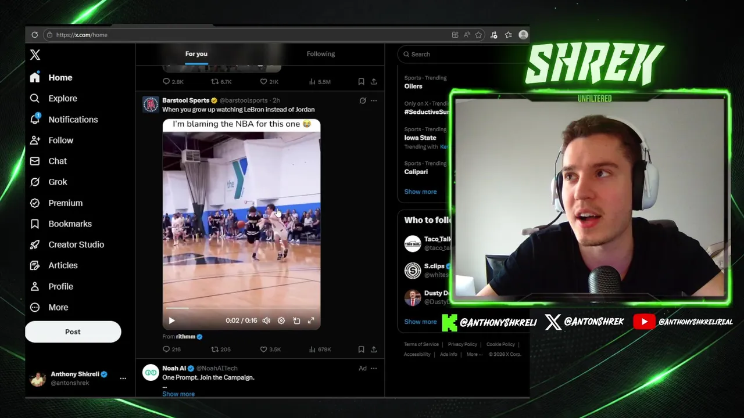This screenshot has height=418, width=744.
Task: Bookmark the Barstool Sports post
Action: 361,349
